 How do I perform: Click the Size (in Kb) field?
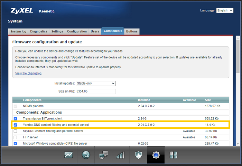tap(95, 92)
